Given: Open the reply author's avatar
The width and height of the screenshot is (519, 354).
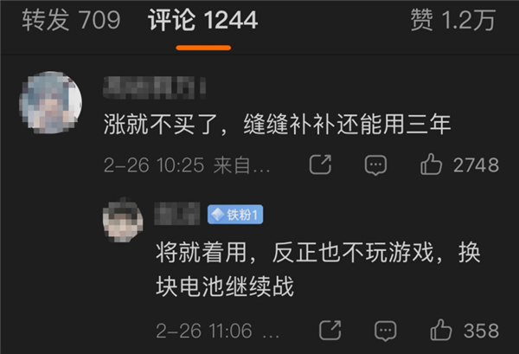Looking at the screenshot, I should (123, 221).
